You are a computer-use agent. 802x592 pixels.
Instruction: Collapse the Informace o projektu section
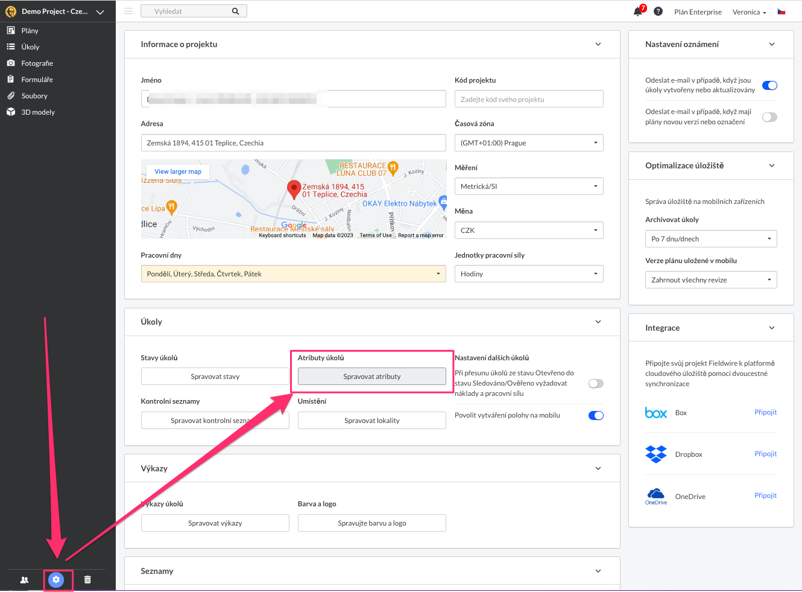[x=598, y=44]
